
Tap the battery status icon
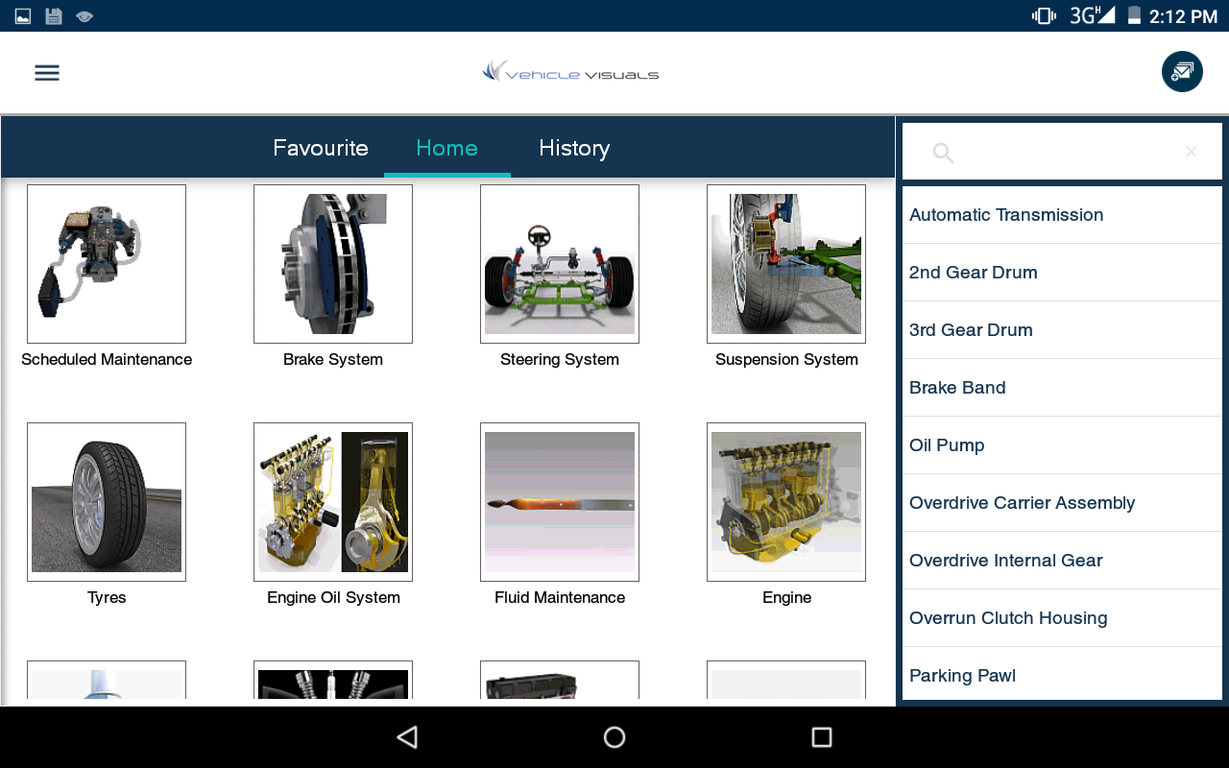pyautogui.click(x=1134, y=15)
